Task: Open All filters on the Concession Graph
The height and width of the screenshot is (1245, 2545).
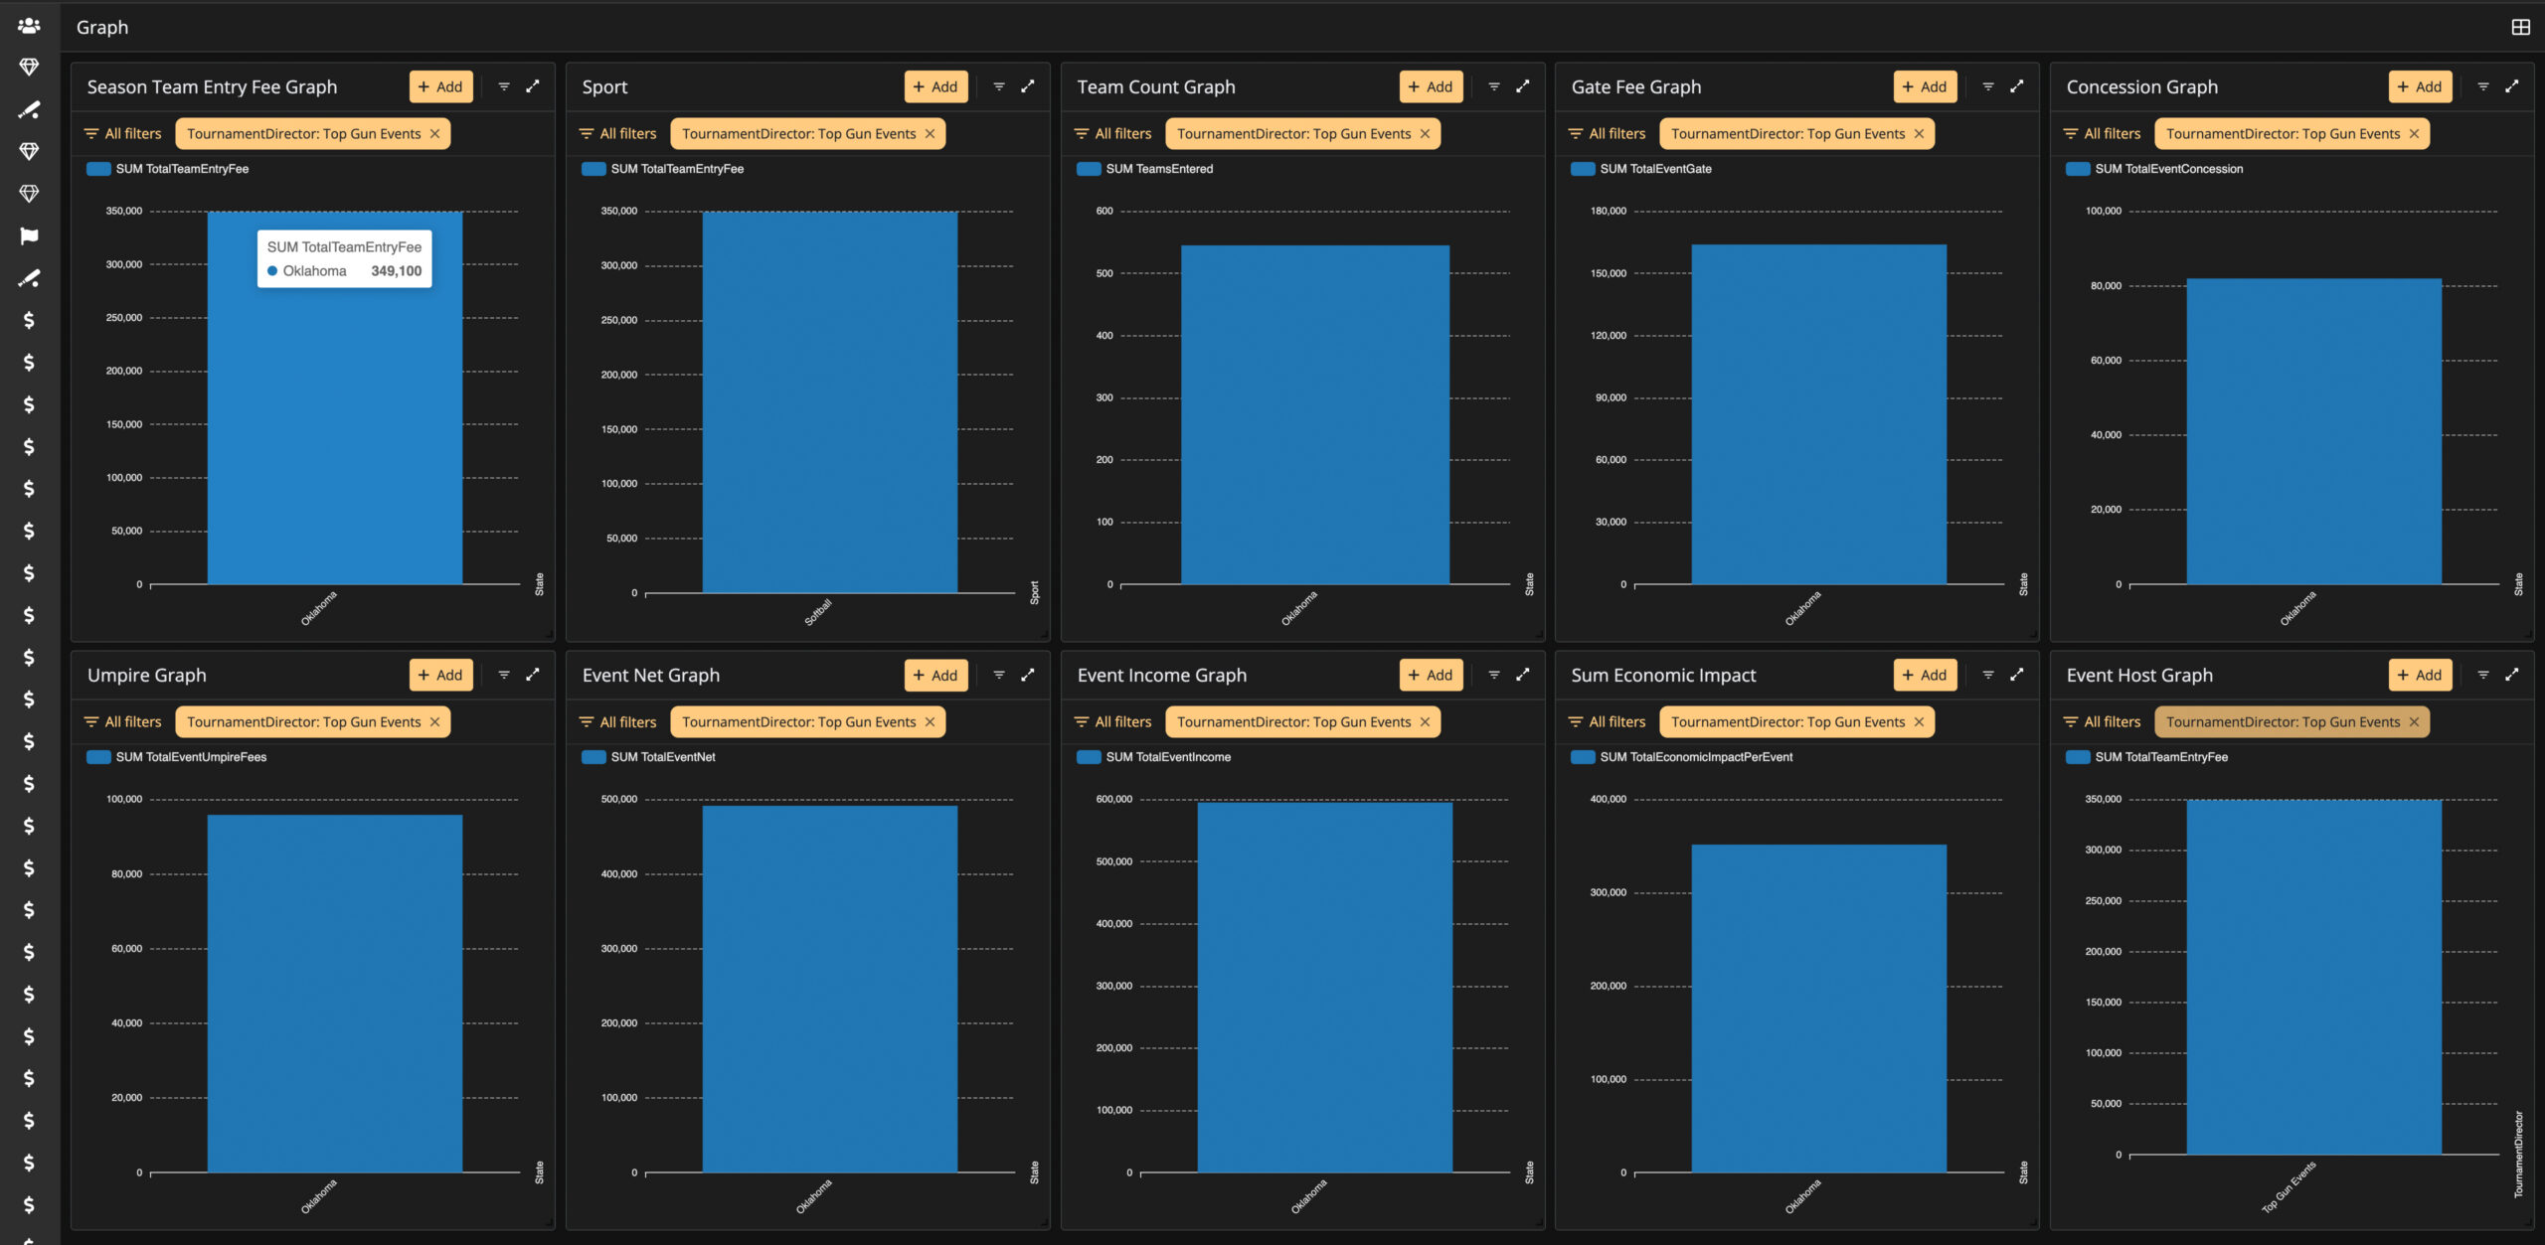Action: [2103, 134]
